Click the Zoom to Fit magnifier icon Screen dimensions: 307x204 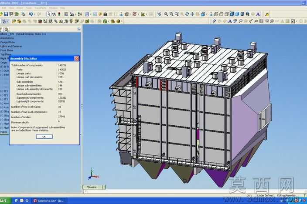pyautogui.click(x=166, y=14)
